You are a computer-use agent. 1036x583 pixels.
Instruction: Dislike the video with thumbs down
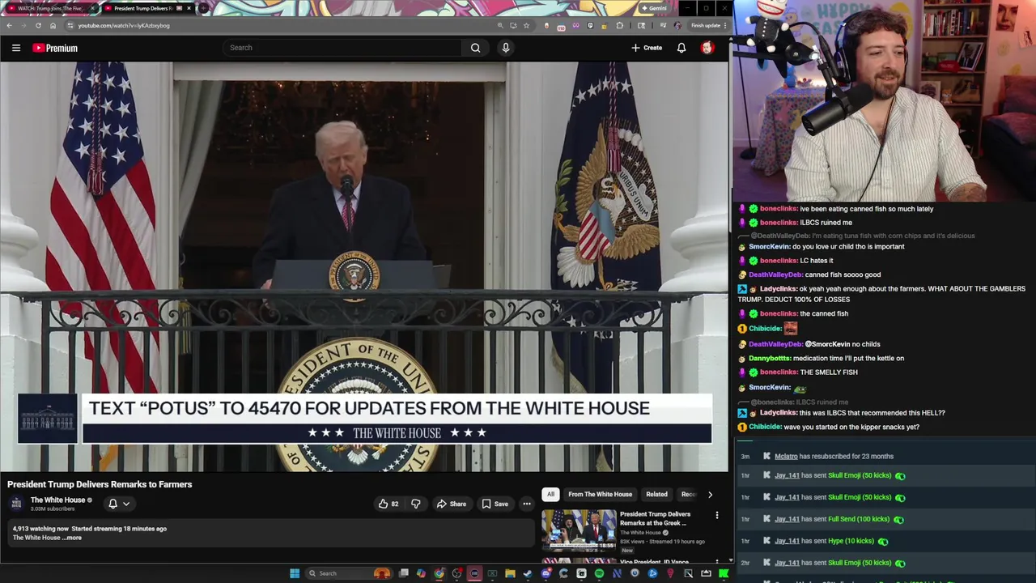click(416, 504)
